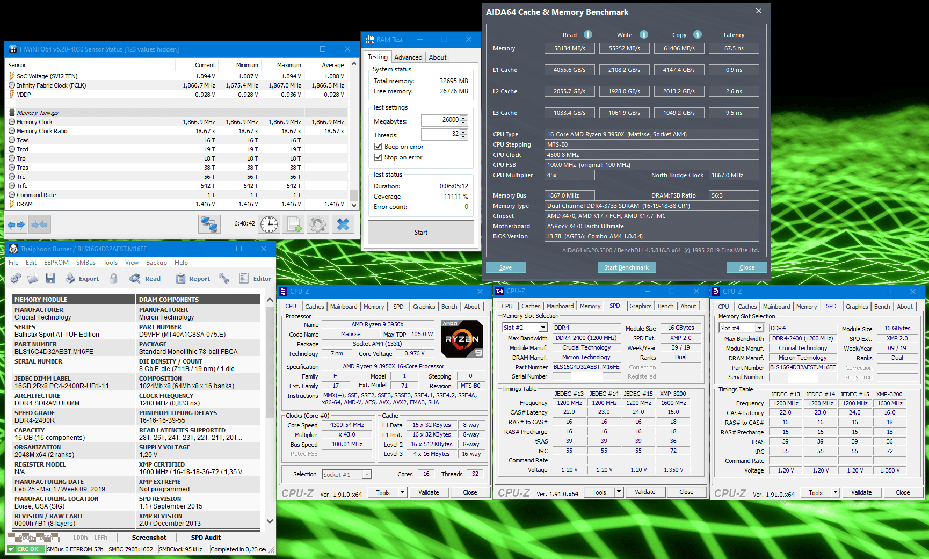Click RAM Test title bar icon
The height and width of the screenshot is (559, 929).
(369, 40)
